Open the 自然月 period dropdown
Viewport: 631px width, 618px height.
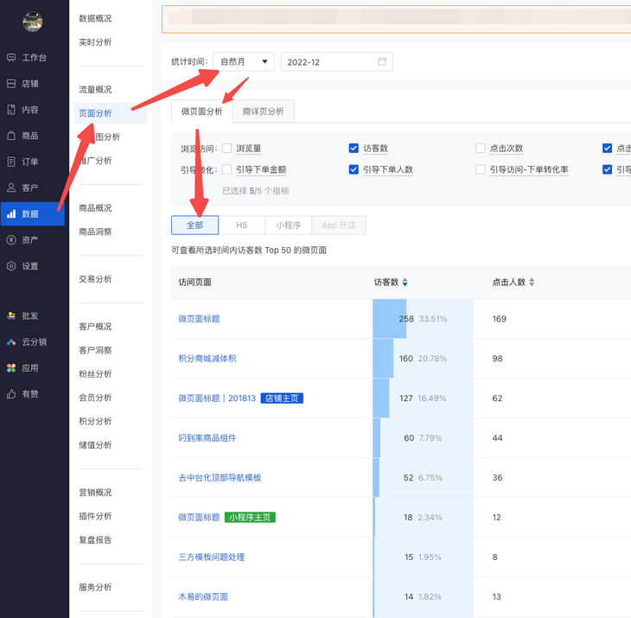243,61
